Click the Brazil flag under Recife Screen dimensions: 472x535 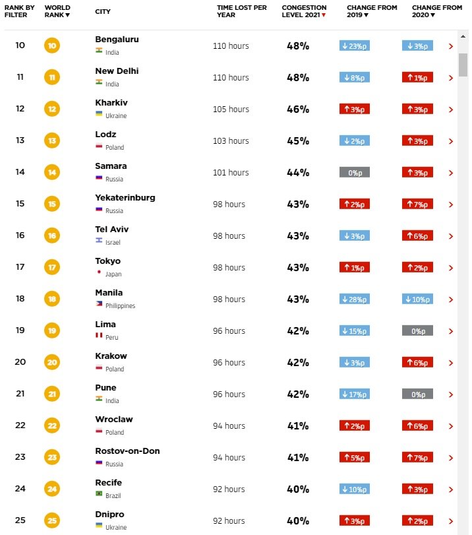coord(99,494)
